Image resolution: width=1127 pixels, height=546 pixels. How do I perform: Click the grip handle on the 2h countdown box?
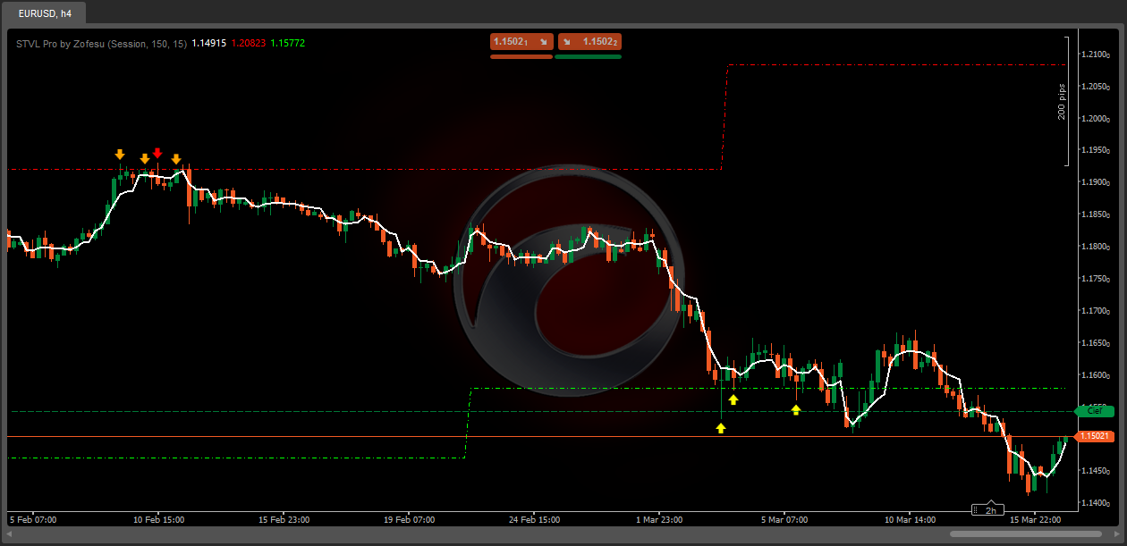[990, 503]
